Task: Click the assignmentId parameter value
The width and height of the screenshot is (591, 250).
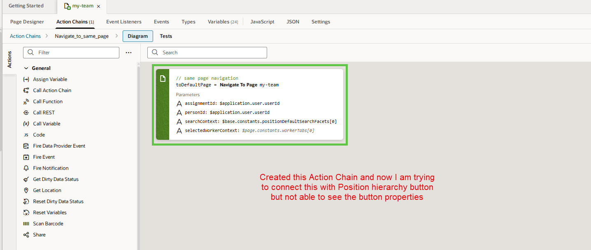Action: click(x=250, y=104)
